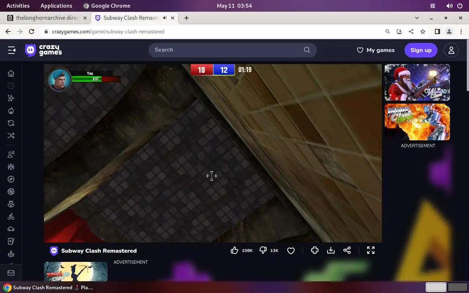Viewport: 469px width, 293px height.
Task: Open Winter Clash 3D game thumbnail
Action: pyautogui.click(x=417, y=82)
